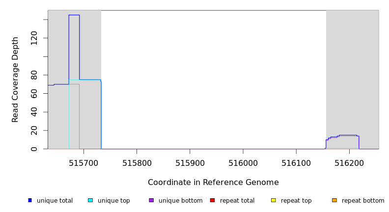
Task: Click the purple unique bottom legend swatch
Action: pyautogui.click(x=151, y=200)
